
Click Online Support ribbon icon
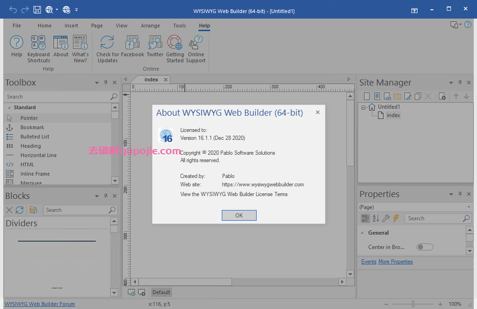tap(196, 49)
